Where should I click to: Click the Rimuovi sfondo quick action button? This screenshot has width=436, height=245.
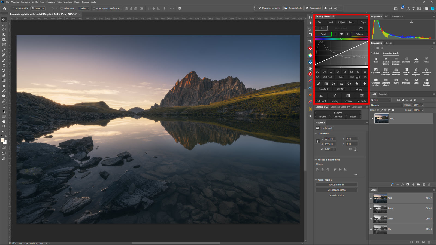[336, 185]
